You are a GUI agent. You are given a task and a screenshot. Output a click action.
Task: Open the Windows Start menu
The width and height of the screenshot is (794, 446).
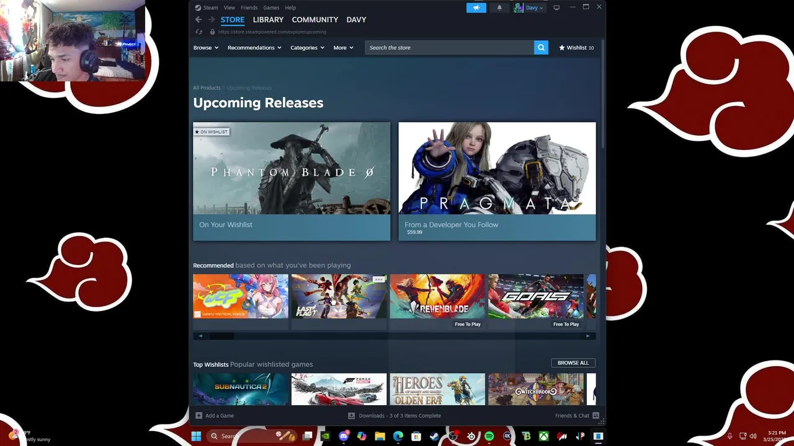(x=196, y=436)
